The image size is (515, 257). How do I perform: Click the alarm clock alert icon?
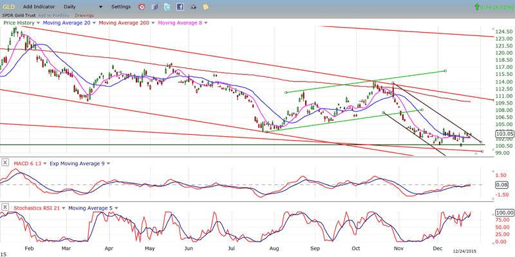pos(142,6)
